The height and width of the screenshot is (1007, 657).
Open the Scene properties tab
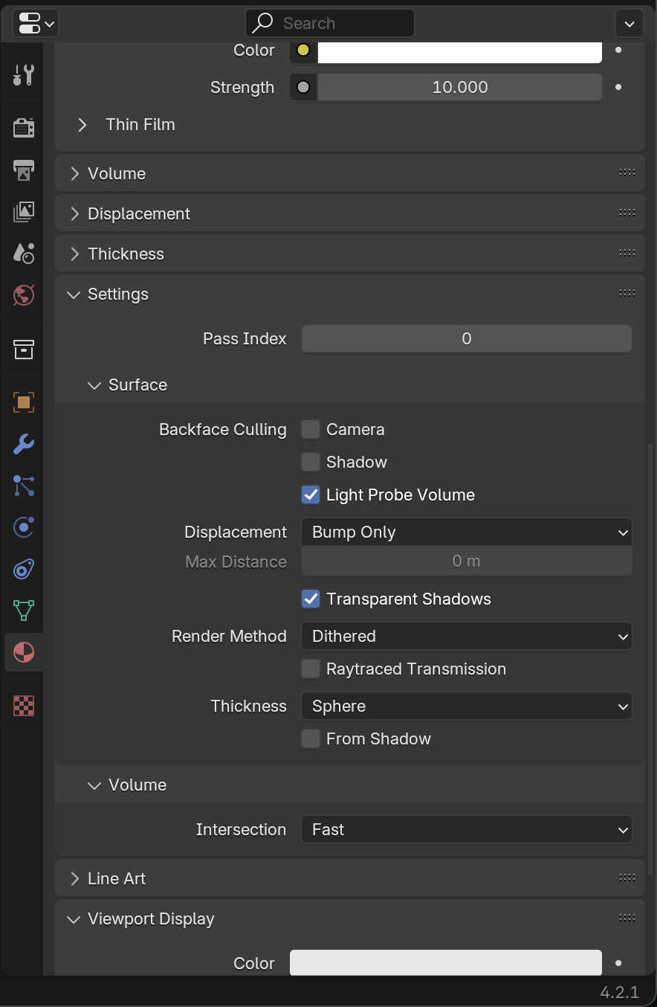(x=24, y=254)
